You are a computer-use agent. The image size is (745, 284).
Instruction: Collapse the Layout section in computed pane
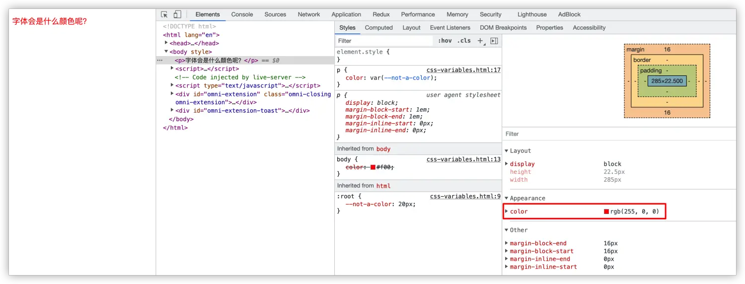tap(507, 150)
